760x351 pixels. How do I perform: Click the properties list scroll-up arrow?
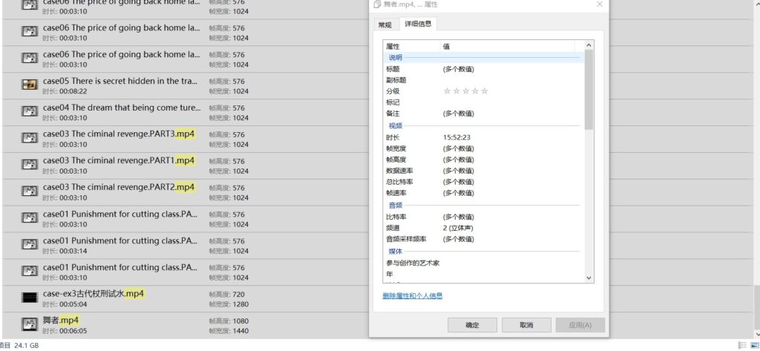[x=589, y=46]
